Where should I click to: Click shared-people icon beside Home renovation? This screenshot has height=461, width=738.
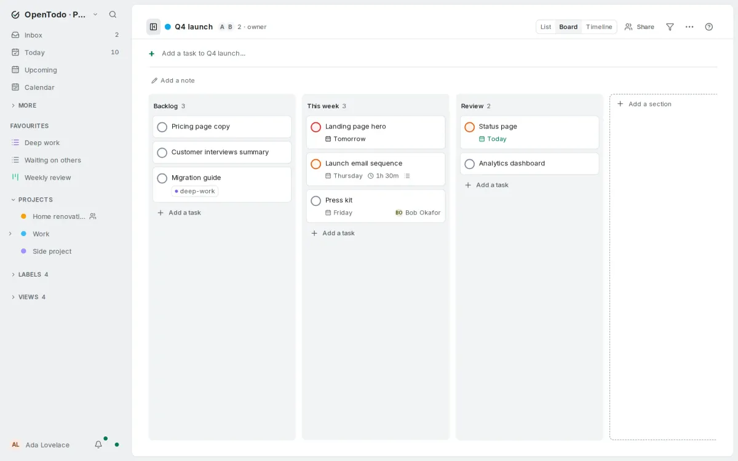pyautogui.click(x=93, y=216)
